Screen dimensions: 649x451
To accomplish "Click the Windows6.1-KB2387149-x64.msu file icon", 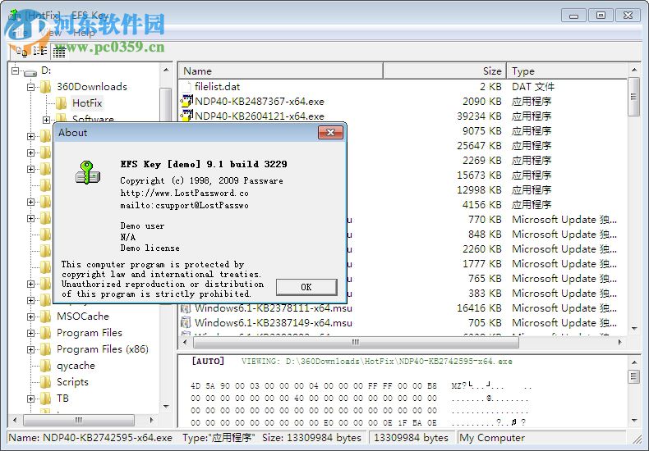I will (x=186, y=323).
